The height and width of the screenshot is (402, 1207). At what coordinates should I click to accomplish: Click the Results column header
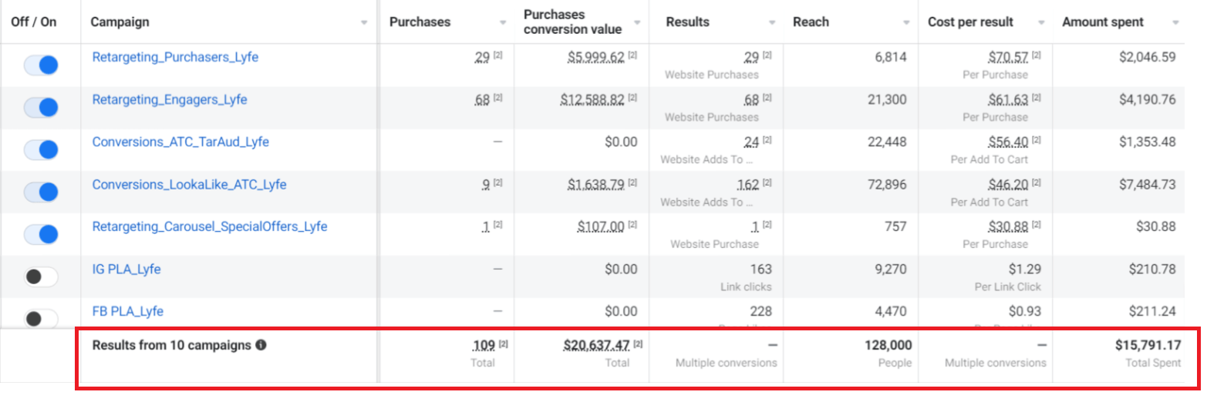[687, 22]
